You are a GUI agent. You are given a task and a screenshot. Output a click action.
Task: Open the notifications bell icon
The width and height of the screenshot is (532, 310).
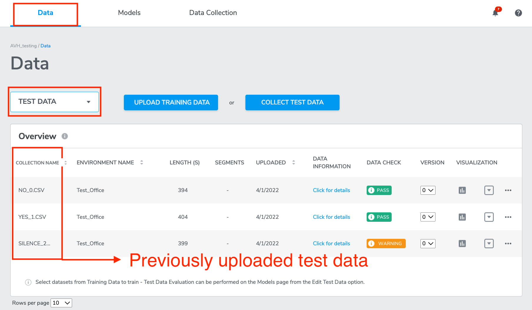[x=496, y=13]
